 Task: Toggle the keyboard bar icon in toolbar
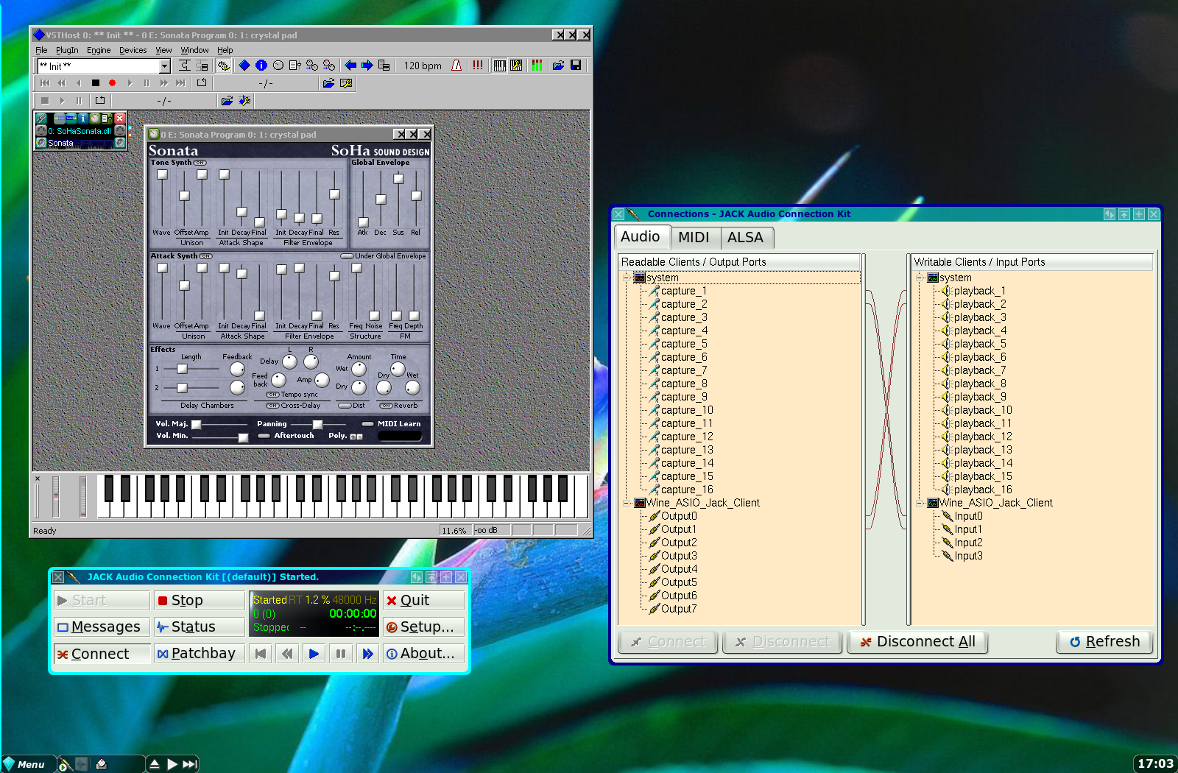500,66
